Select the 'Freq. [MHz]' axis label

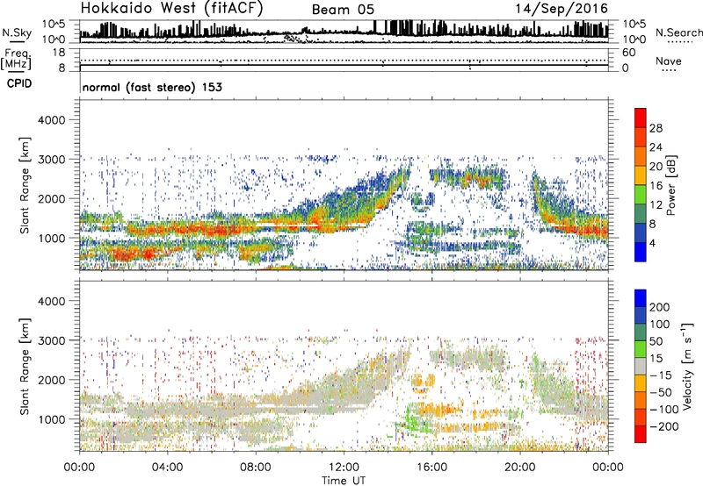(16, 60)
